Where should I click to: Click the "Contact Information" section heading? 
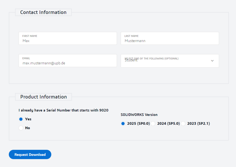[43, 12]
